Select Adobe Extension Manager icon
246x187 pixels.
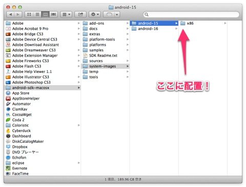point(8,55)
